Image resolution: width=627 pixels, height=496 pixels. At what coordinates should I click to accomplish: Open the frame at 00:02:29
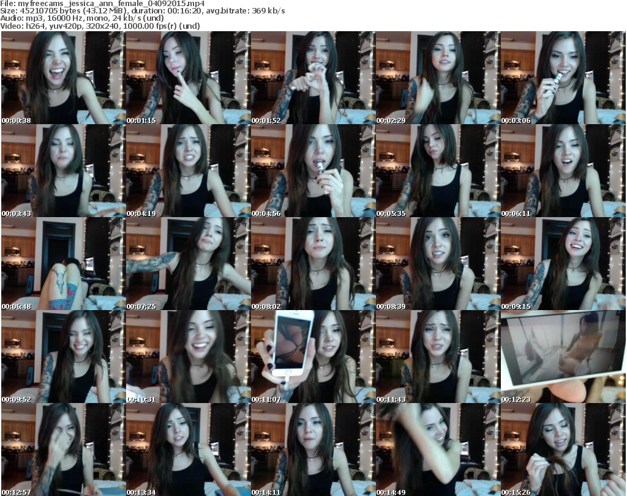pos(438,78)
